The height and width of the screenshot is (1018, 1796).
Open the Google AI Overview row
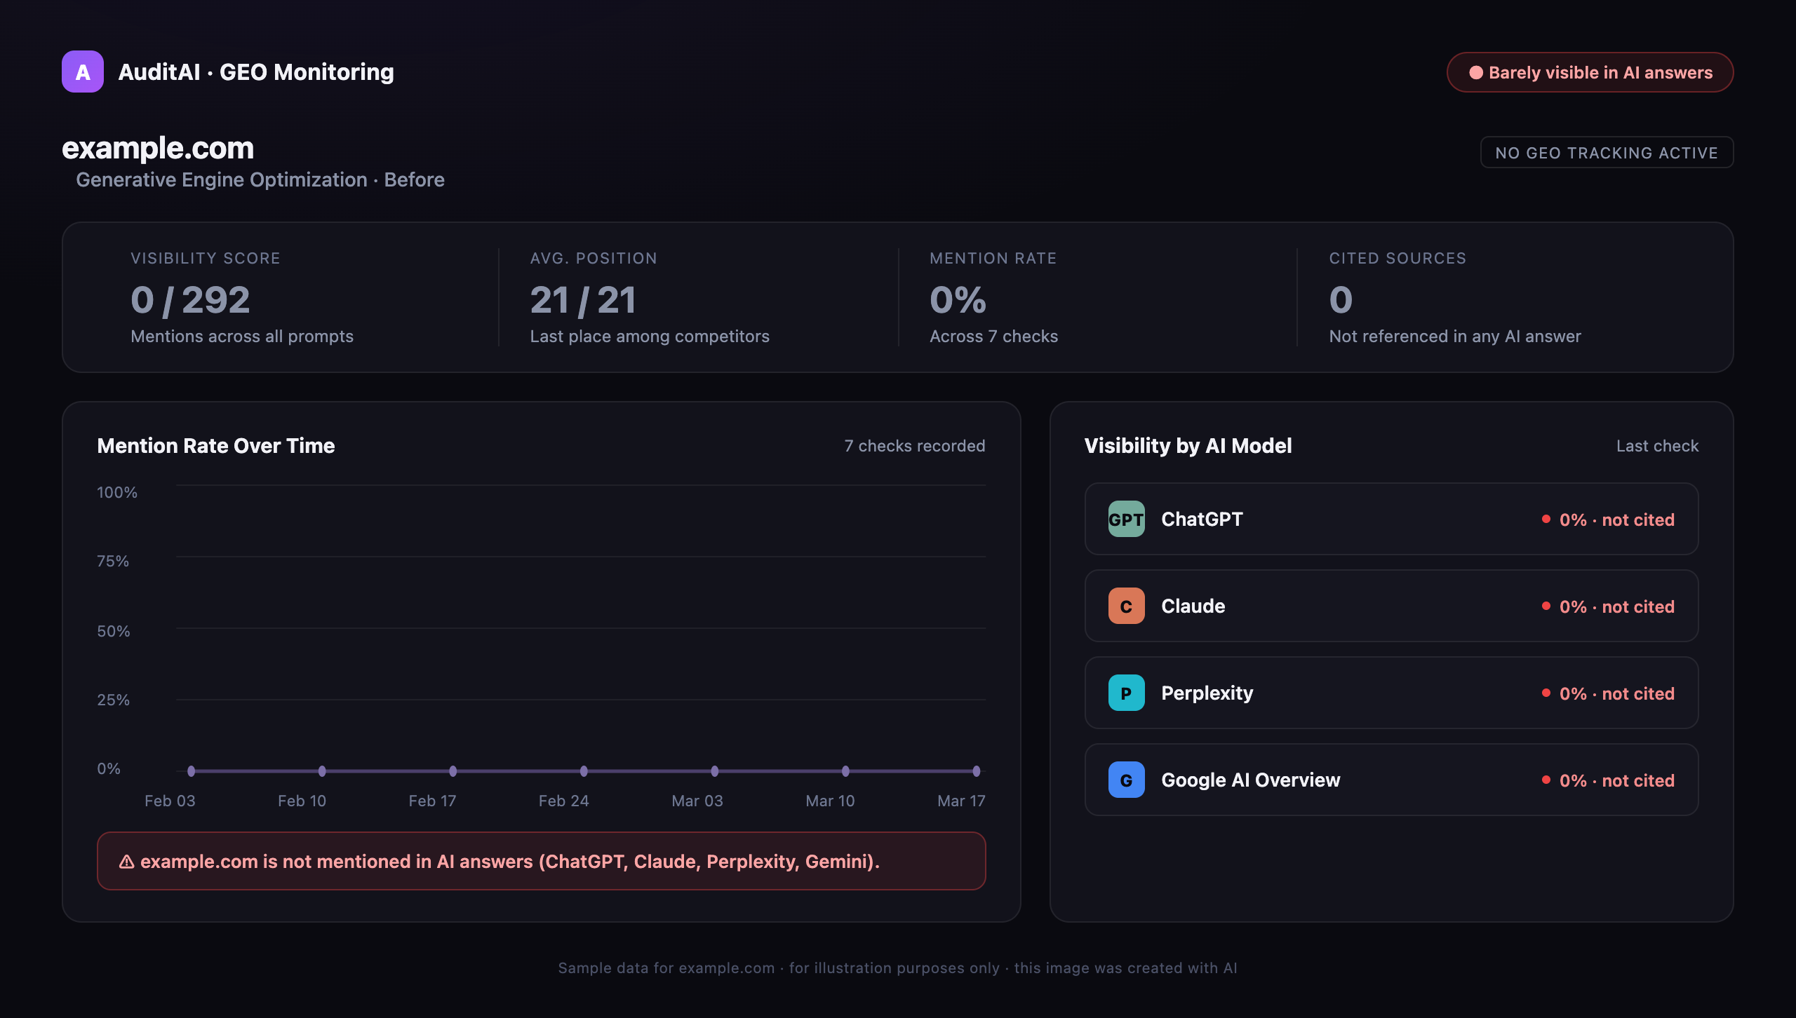(x=1391, y=780)
